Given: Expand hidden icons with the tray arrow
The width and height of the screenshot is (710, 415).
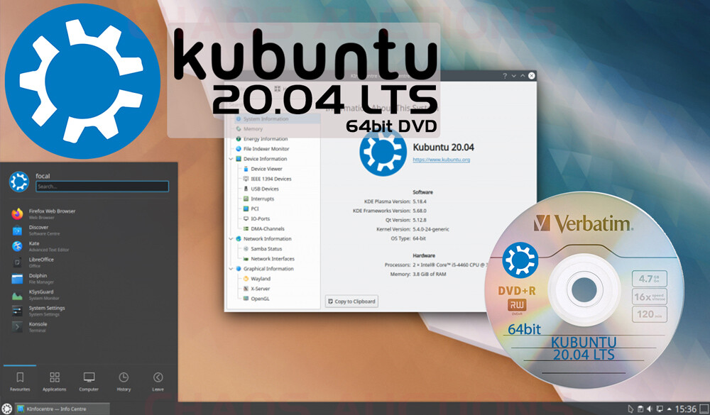Looking at the screenshot, I should click(x=668, y=408).
